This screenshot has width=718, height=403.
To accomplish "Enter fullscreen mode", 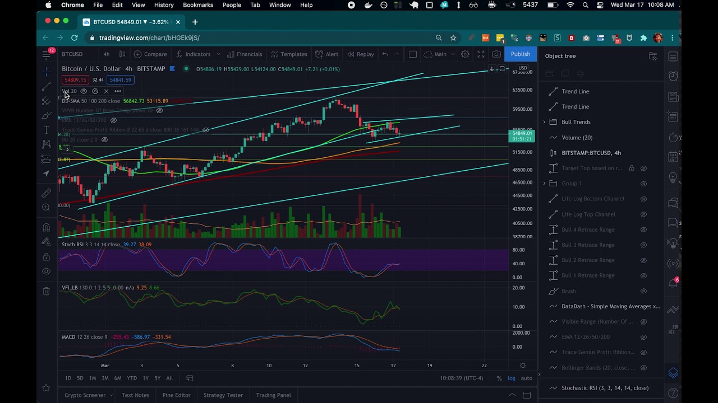I will 481,54.
